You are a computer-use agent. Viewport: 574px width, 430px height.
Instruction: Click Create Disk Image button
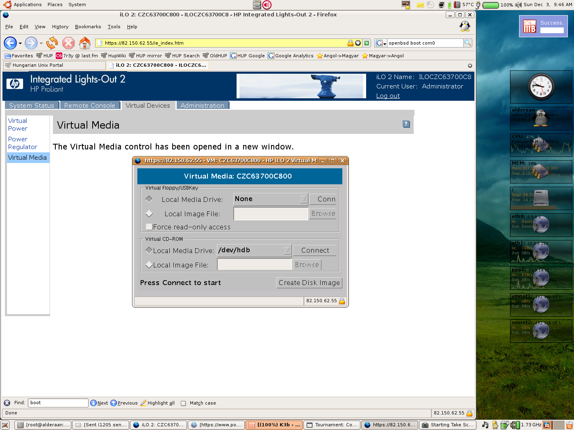tap(309, 283)
